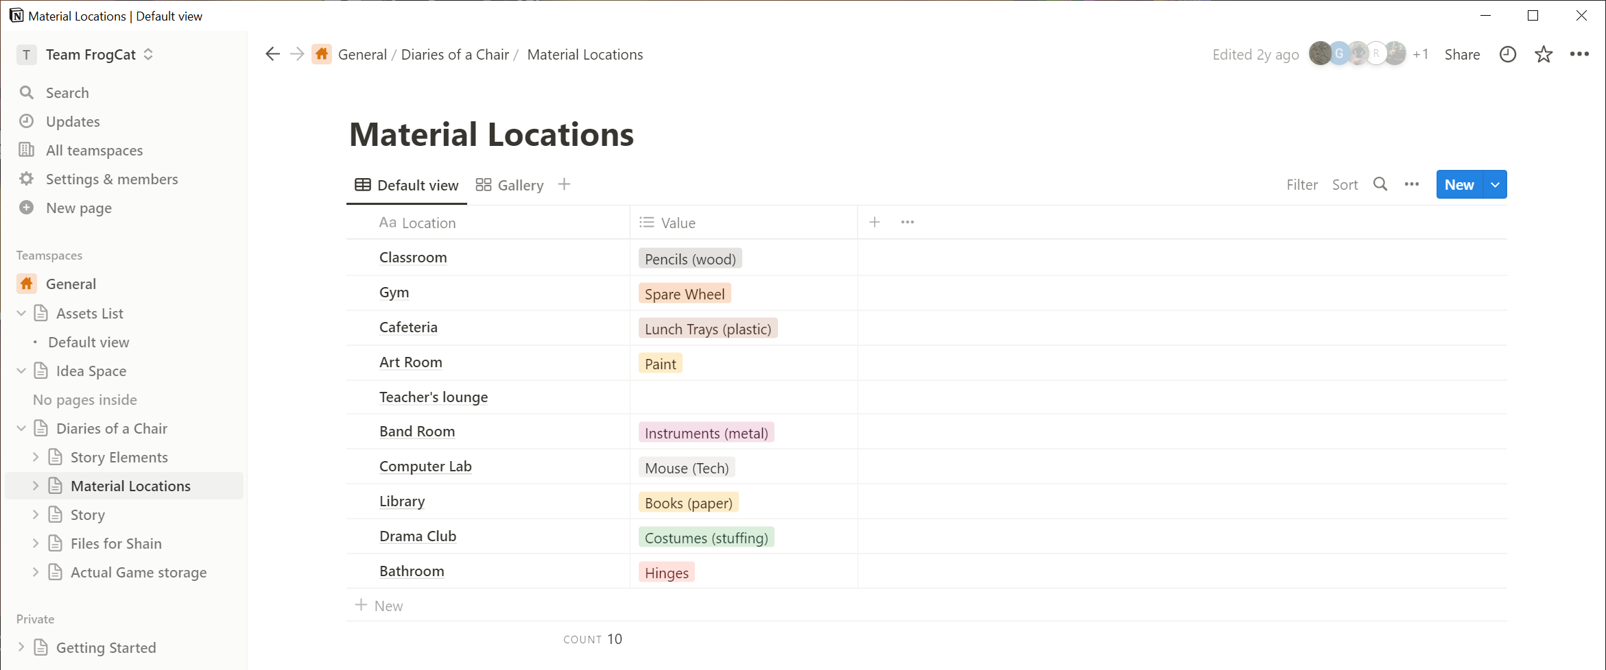The image size is (1606, 670).
Task: Add new property column plus icon
Action: point(874,222)
